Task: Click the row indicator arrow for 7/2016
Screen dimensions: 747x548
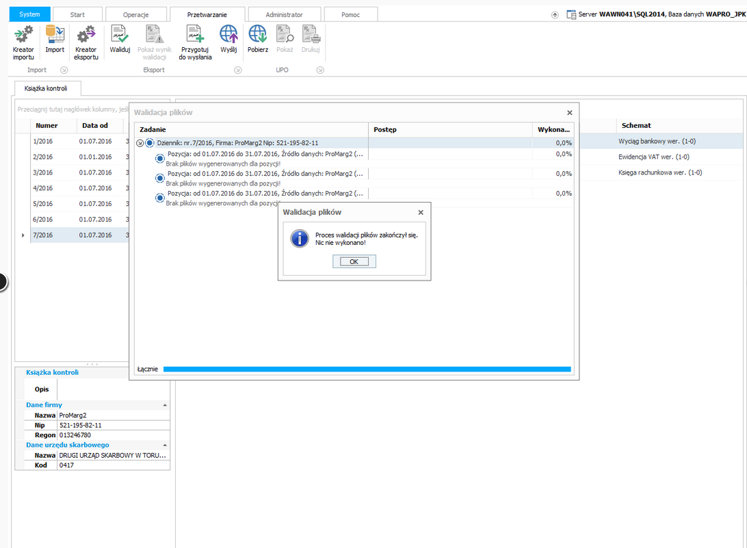Action: tap(23, 235)
